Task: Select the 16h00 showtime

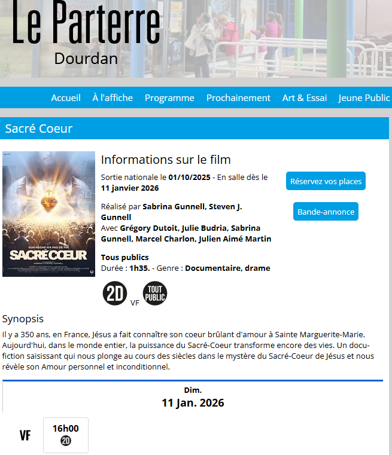Action: pyautogui.click(x=66, y=435)
